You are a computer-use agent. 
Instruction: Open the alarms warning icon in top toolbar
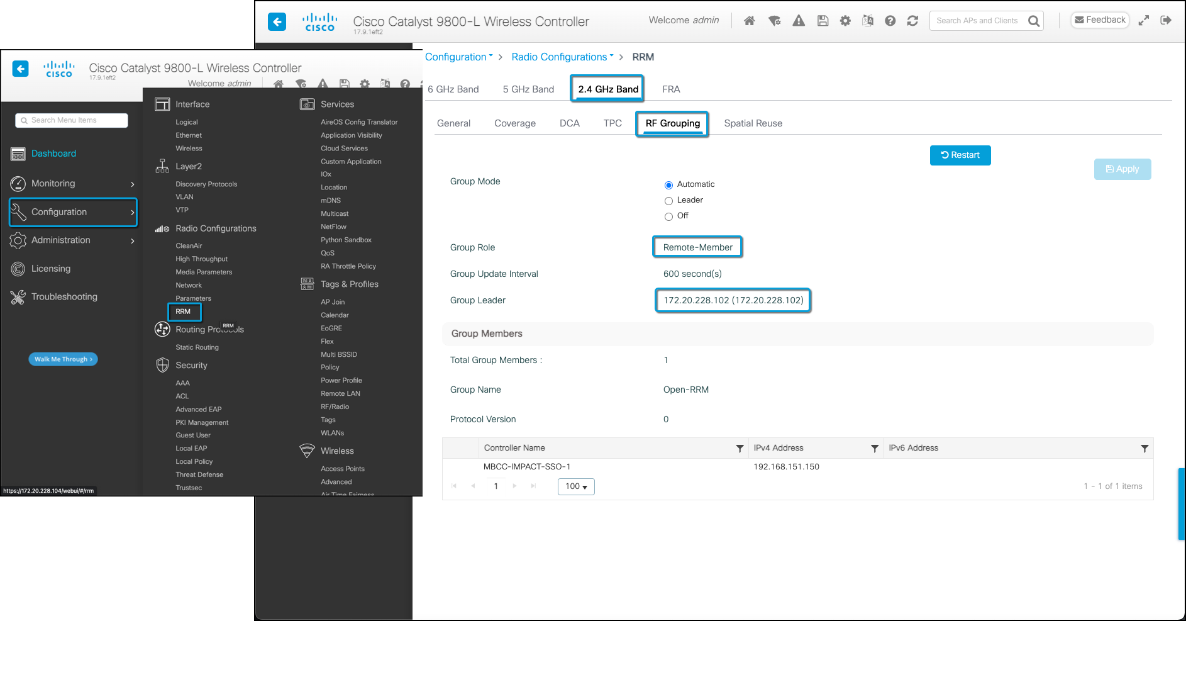[x=798, y=20]
